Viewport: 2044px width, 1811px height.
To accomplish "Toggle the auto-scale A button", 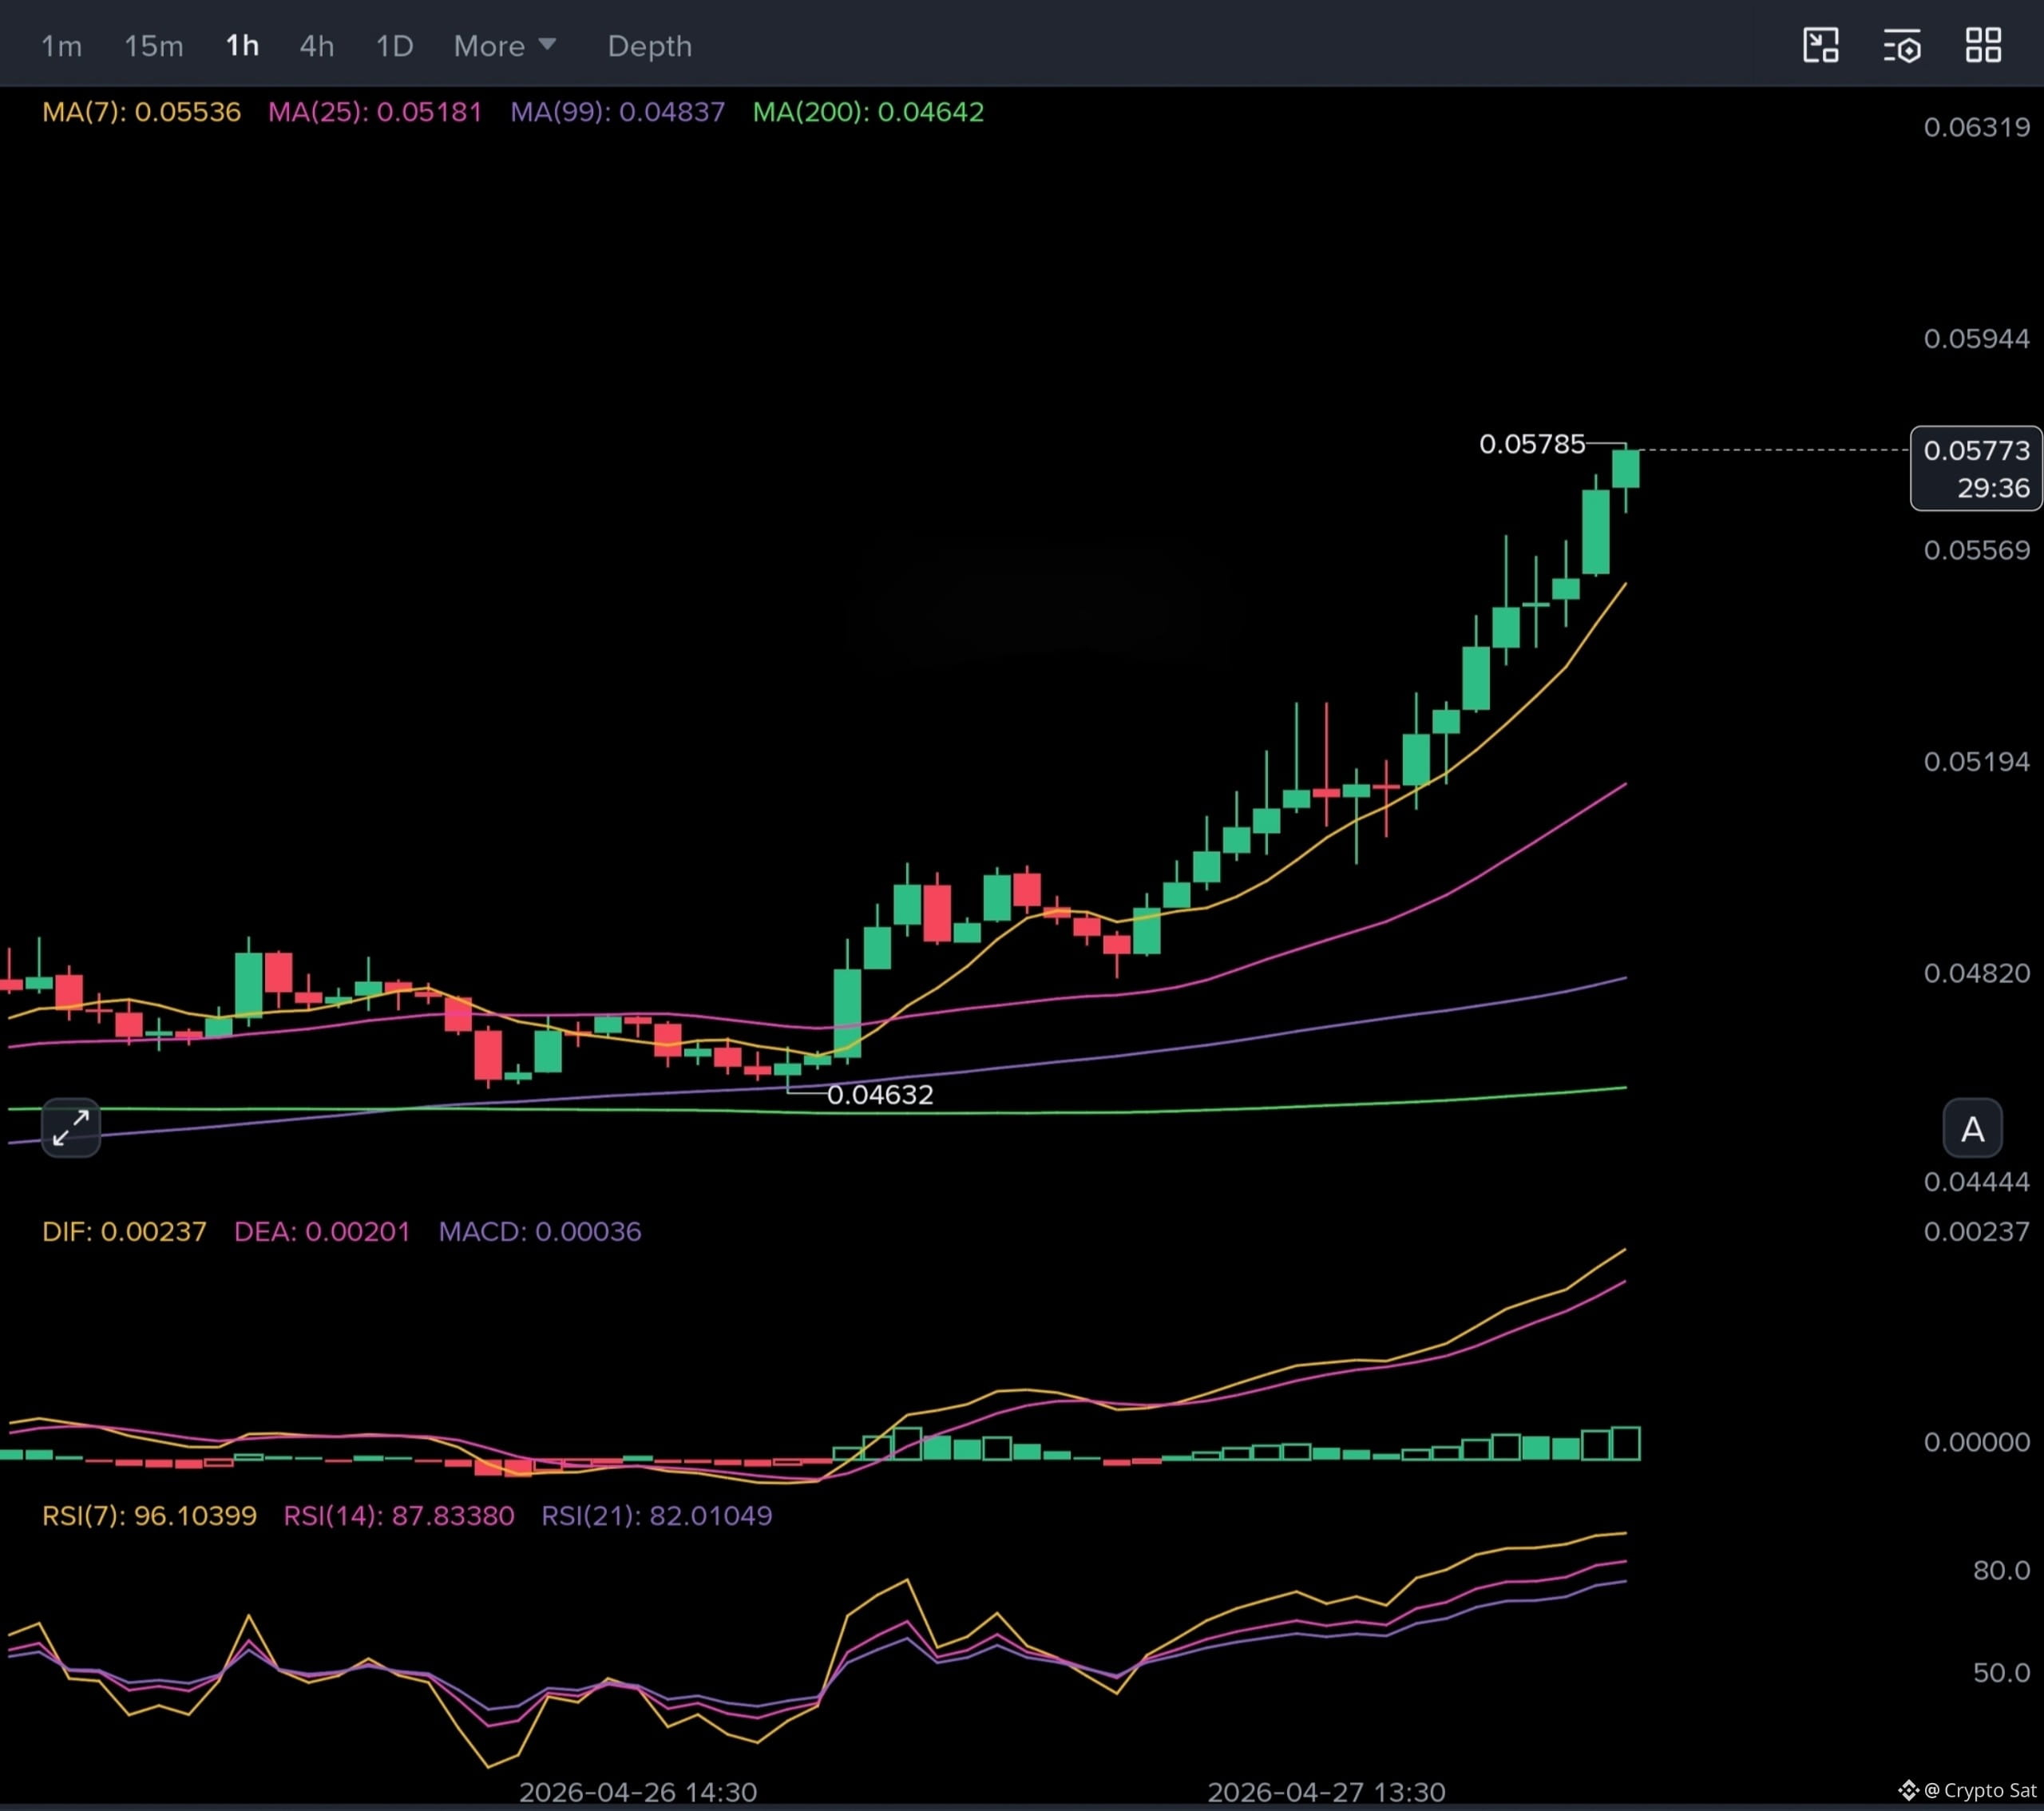I will pos(1972,1128).
